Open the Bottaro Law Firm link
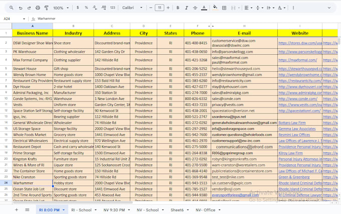Image resolution: width=341 pixels, height=214 pixels. [x=292, y=123]
